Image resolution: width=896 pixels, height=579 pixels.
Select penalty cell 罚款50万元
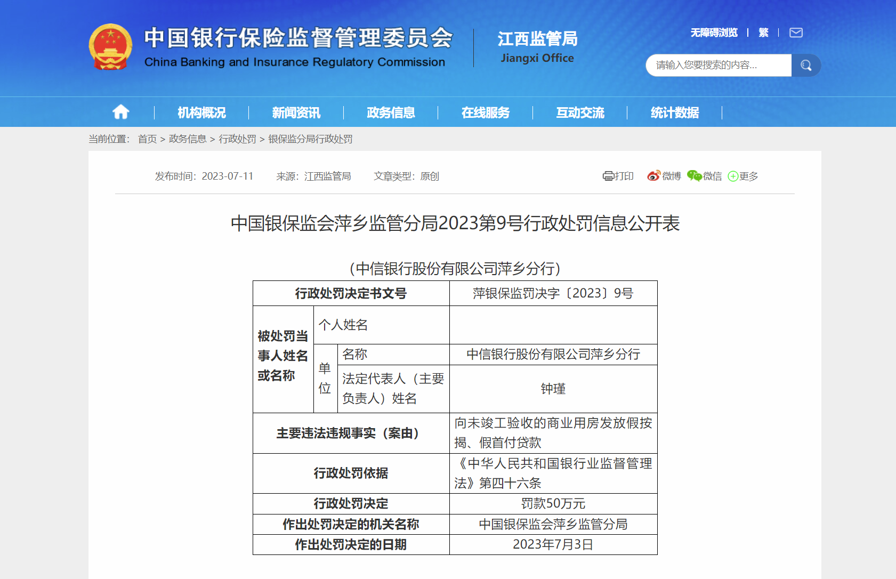click(x=553, y=504)
